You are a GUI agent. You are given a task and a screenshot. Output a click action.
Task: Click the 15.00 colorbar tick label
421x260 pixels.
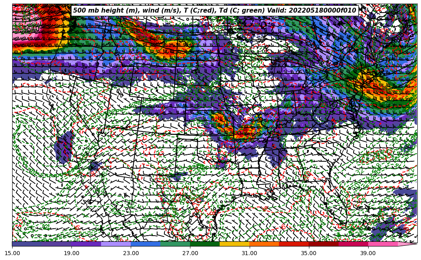click(x=12, y=253)
